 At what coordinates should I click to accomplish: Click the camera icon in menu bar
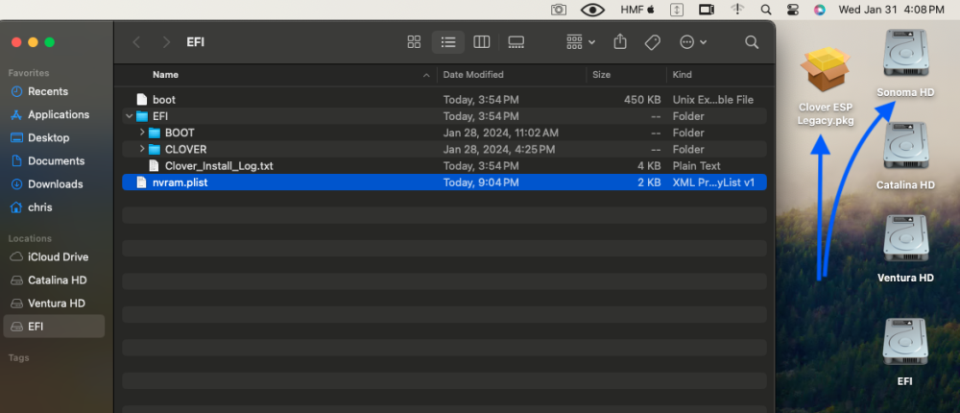[559, 10]
